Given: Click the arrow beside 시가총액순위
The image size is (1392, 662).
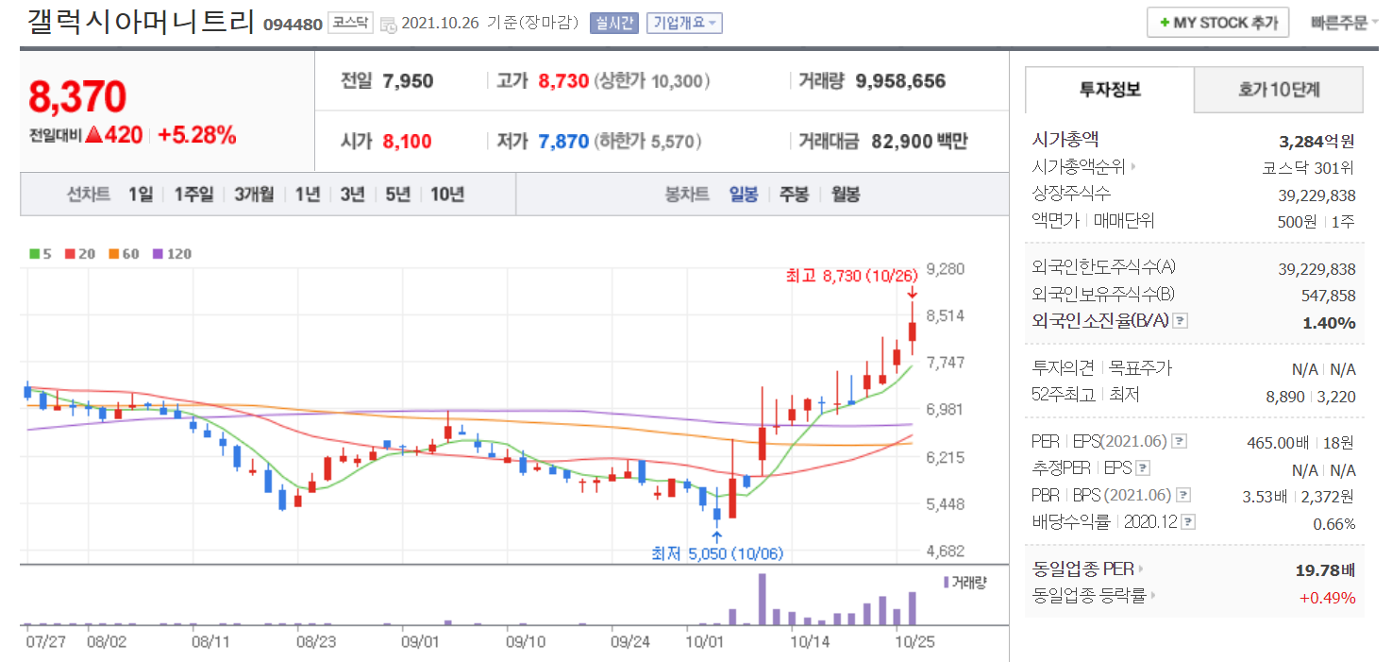Looking at the screenshot, I should pyautogui.click(x=1132, y=167).
